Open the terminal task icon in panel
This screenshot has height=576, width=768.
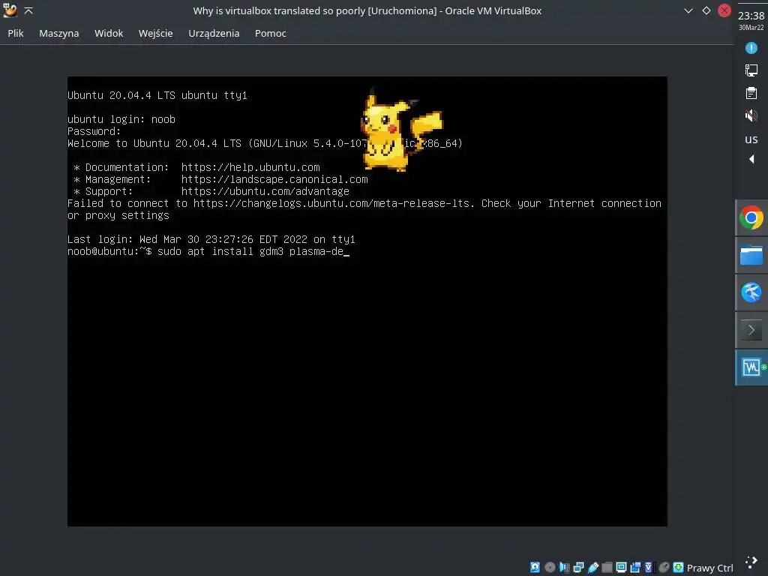click(x=751, y=330)
